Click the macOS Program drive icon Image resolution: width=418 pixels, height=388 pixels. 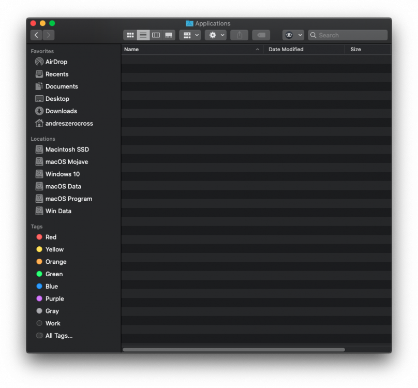(39, 199)
